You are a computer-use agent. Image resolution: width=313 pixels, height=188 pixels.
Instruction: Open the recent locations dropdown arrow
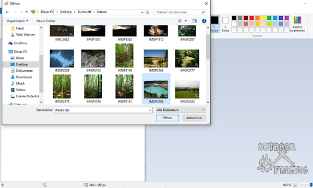pyautogui.click(x=21, y=12)
